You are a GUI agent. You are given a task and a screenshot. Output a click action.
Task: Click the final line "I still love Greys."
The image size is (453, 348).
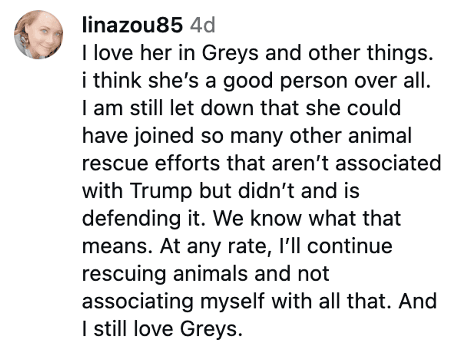click(x=162, y=328)
